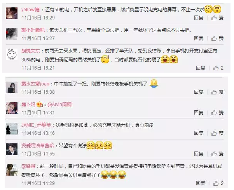Reply to yellow健j's comment
This screenshot has width=234, height=190.
pyautogui.click(x=199, y=18)
